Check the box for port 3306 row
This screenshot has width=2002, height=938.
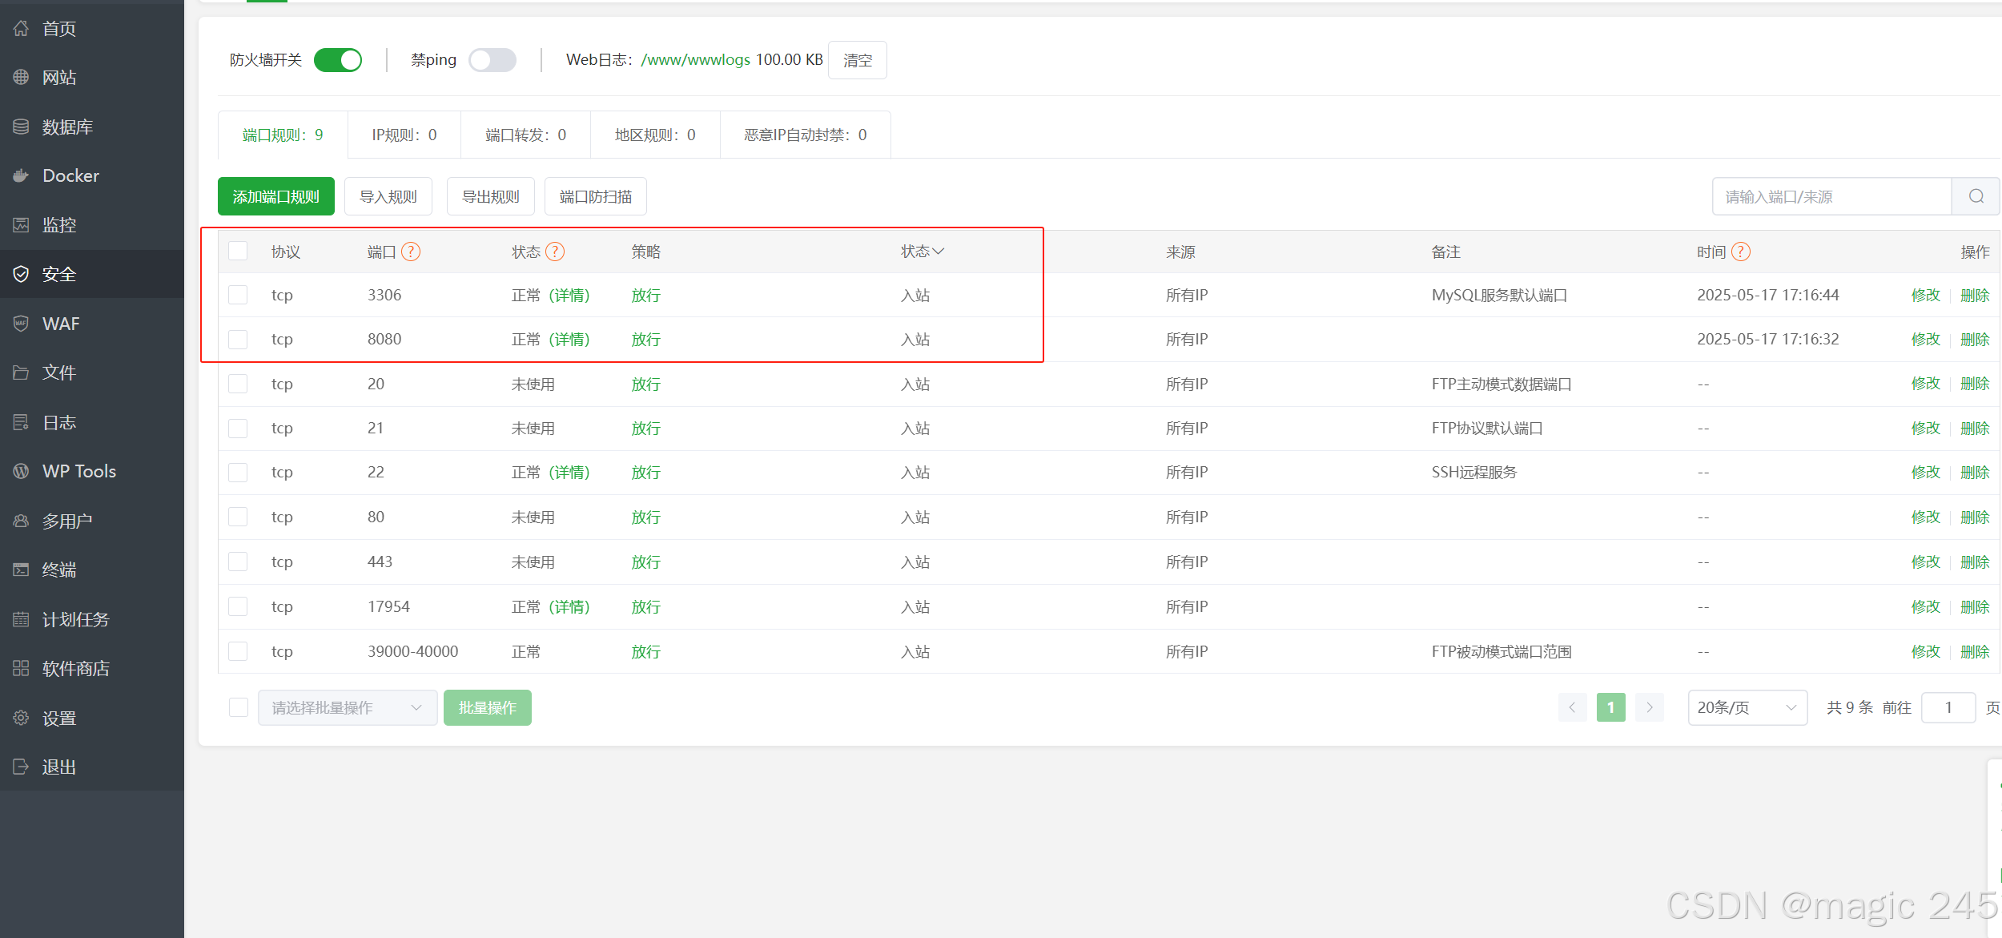pos(238,295)
